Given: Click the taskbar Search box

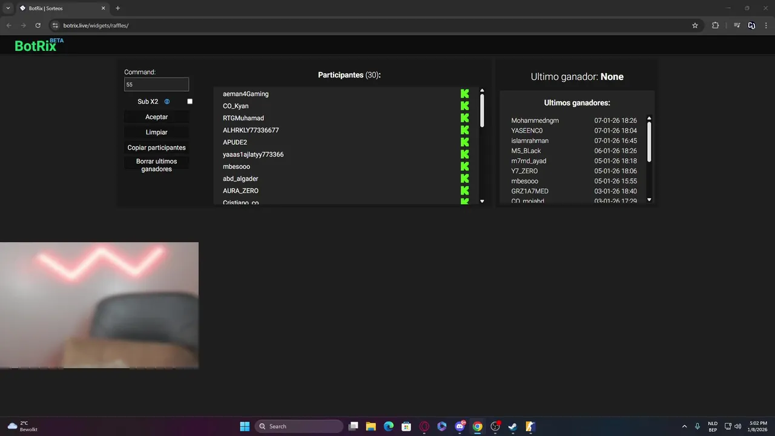Looking at the screenshot, I should 299,426.
